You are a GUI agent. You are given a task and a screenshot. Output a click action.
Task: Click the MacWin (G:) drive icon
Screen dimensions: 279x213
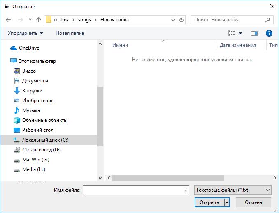click(x=17, y=160)
